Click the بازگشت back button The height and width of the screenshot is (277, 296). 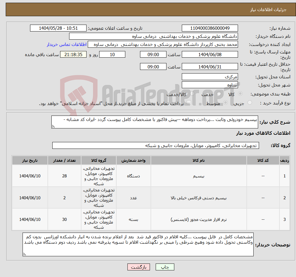[x=139, y=267]
